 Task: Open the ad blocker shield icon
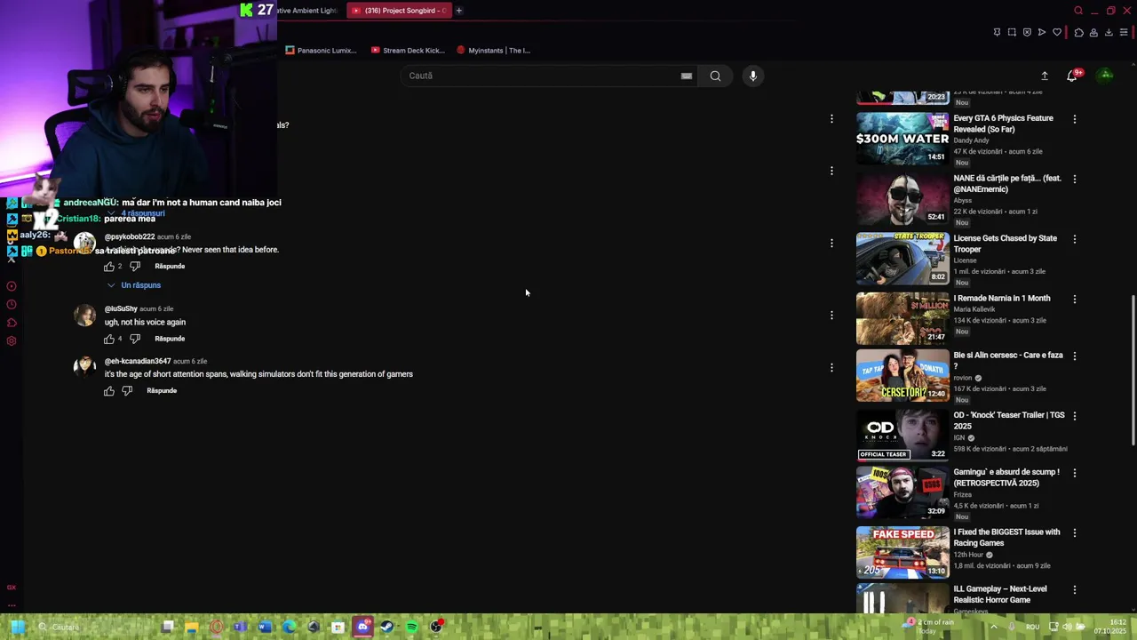1027,32
